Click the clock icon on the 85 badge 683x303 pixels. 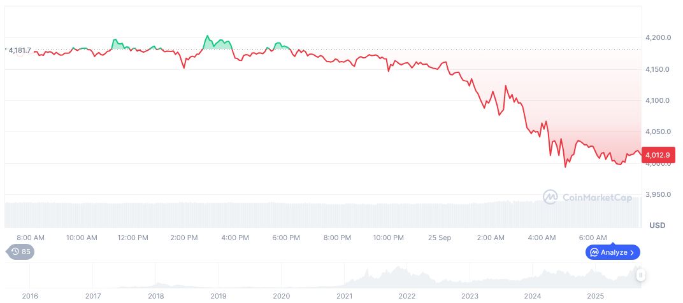[15, 252]
